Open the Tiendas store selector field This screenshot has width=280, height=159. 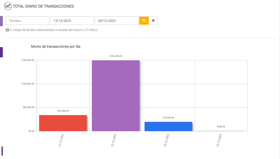point(27,21)
